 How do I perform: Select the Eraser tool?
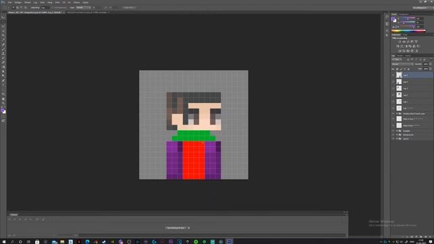click(x=3, y=62)
